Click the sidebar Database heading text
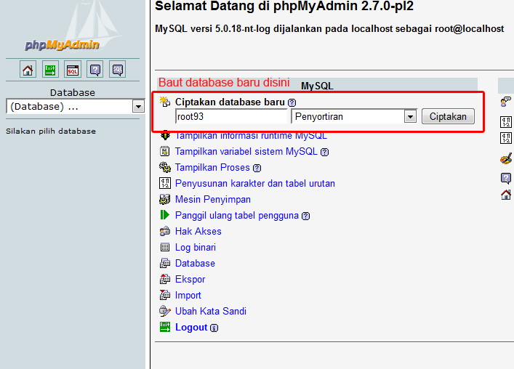The height and width of the screenshot is (369, 514). [x=73, y=93]
